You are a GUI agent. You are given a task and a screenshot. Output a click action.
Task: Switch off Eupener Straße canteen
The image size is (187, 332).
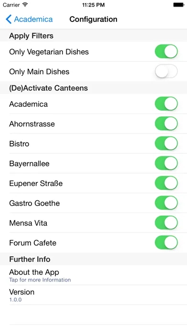pyautogui.click(x=166, y=183)
